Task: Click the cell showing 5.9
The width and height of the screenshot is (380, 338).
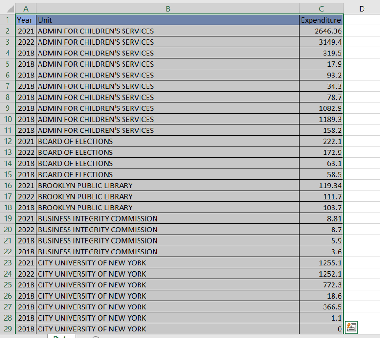Action: (321, 241)
